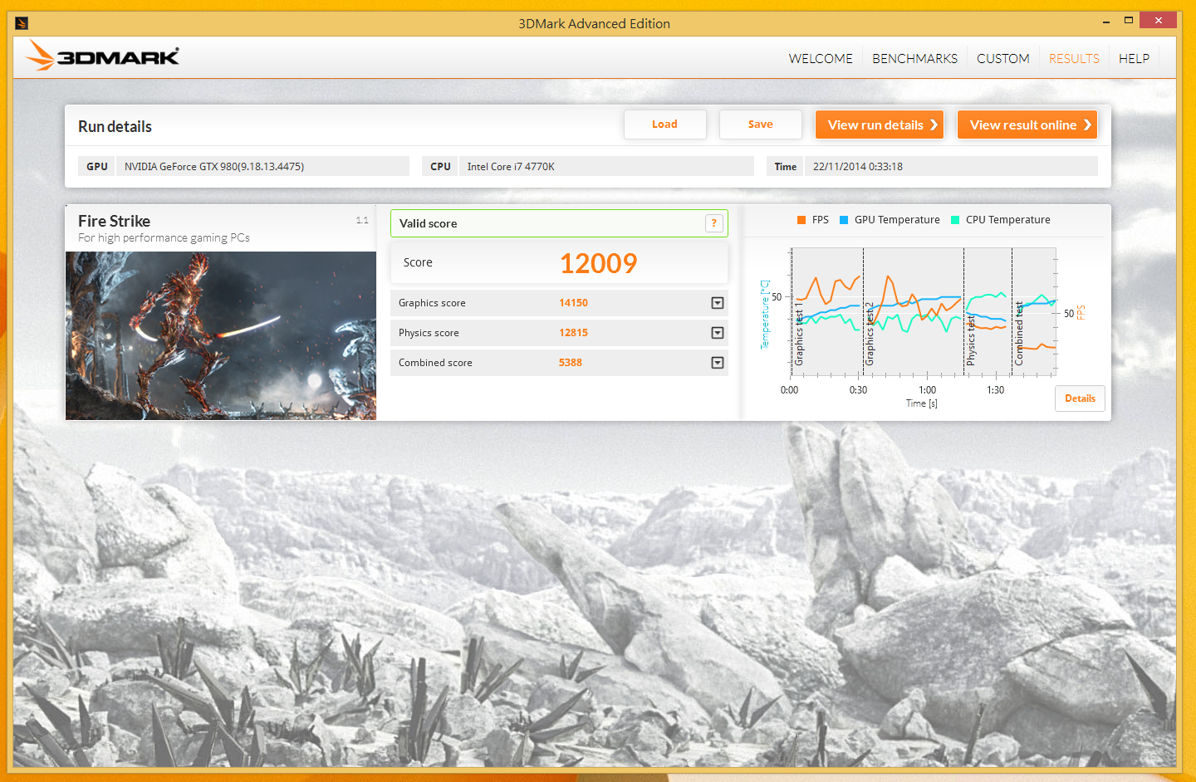Click the Load button
Image resolution: width=1196 pixels, height=782 pixels.
(664, 125)
